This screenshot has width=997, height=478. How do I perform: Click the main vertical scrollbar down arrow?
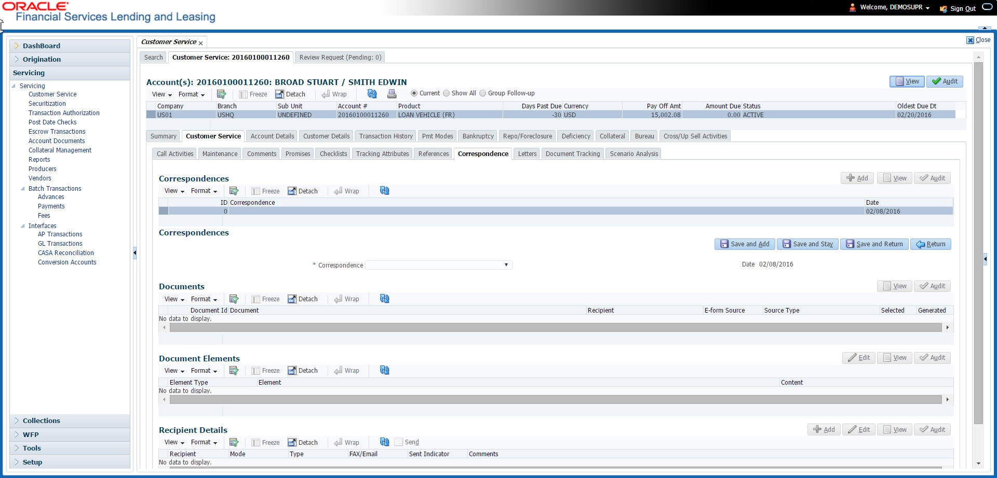coord(978,463)
